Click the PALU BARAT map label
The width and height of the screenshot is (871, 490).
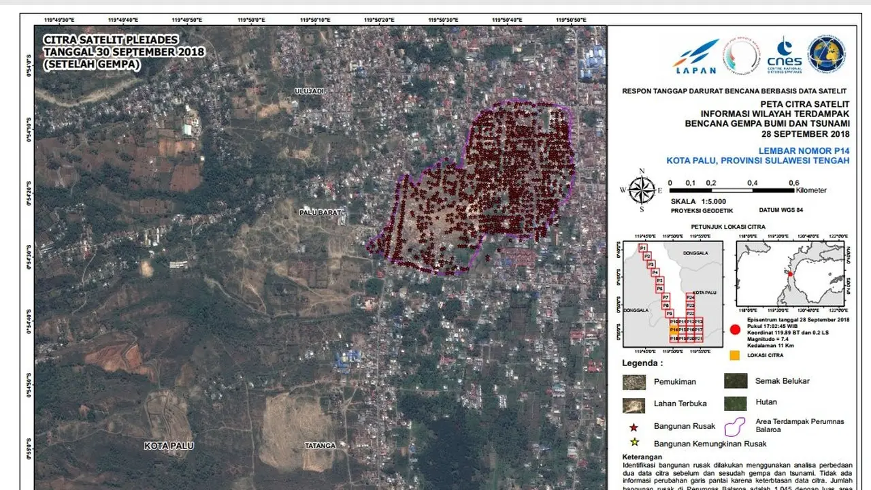319,212
